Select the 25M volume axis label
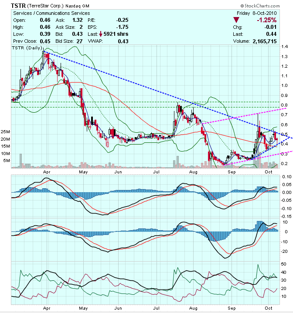This screenshot has width=293, height=314. click(x=5, y=132)
